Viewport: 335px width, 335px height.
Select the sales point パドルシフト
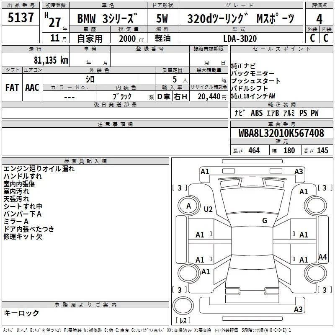[249, 88]
